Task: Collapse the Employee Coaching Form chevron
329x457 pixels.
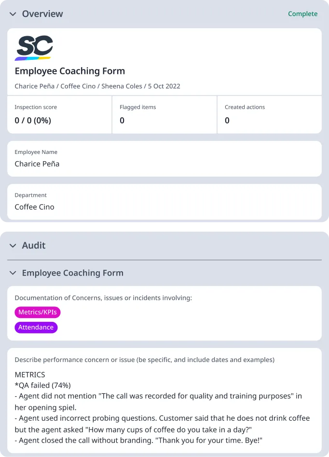Action: pyautogui.click(x=13, y=273)
